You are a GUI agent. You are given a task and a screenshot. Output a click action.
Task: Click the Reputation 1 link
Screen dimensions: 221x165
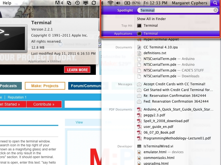click(x=17, y=97)
